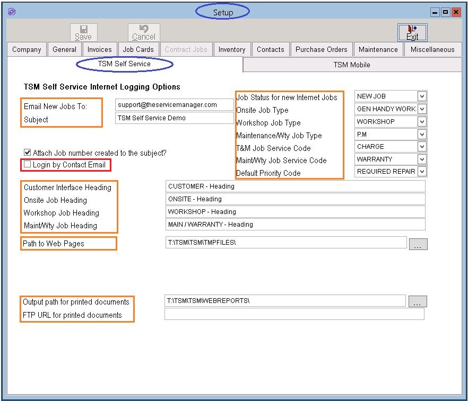Click the Exit door icon
Image resolution: width=468 pixels, height=401 pixels.
tap(412, 29)
